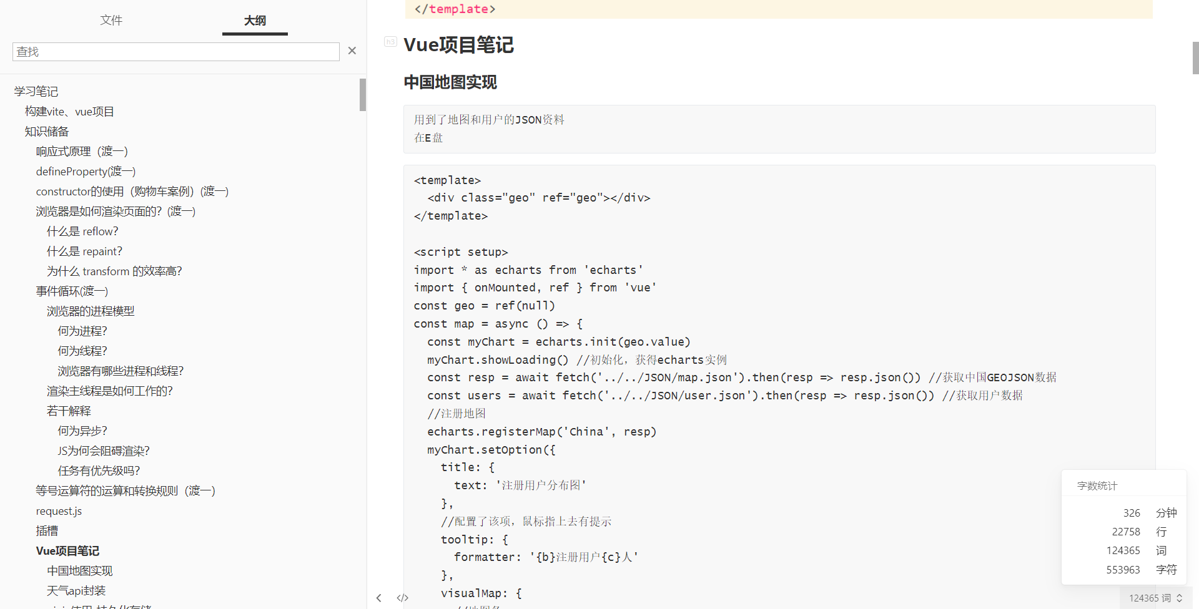Select the 326 分钟 row in 字数统计
The height and width of the screenshot is (609, 1199).
[1124, 513]
